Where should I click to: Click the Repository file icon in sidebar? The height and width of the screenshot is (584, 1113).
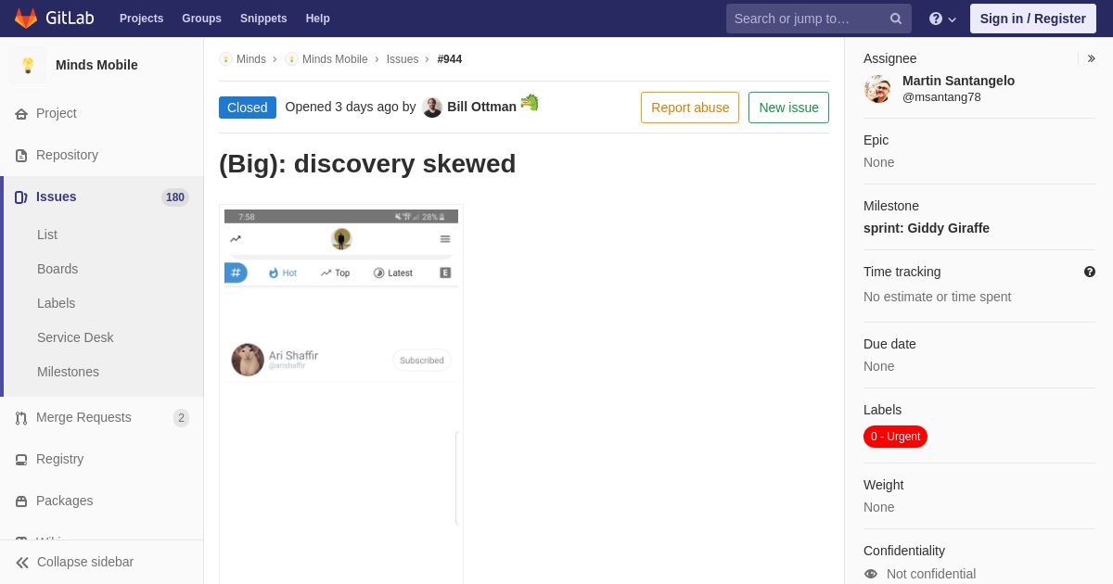[x=21, y=156]
